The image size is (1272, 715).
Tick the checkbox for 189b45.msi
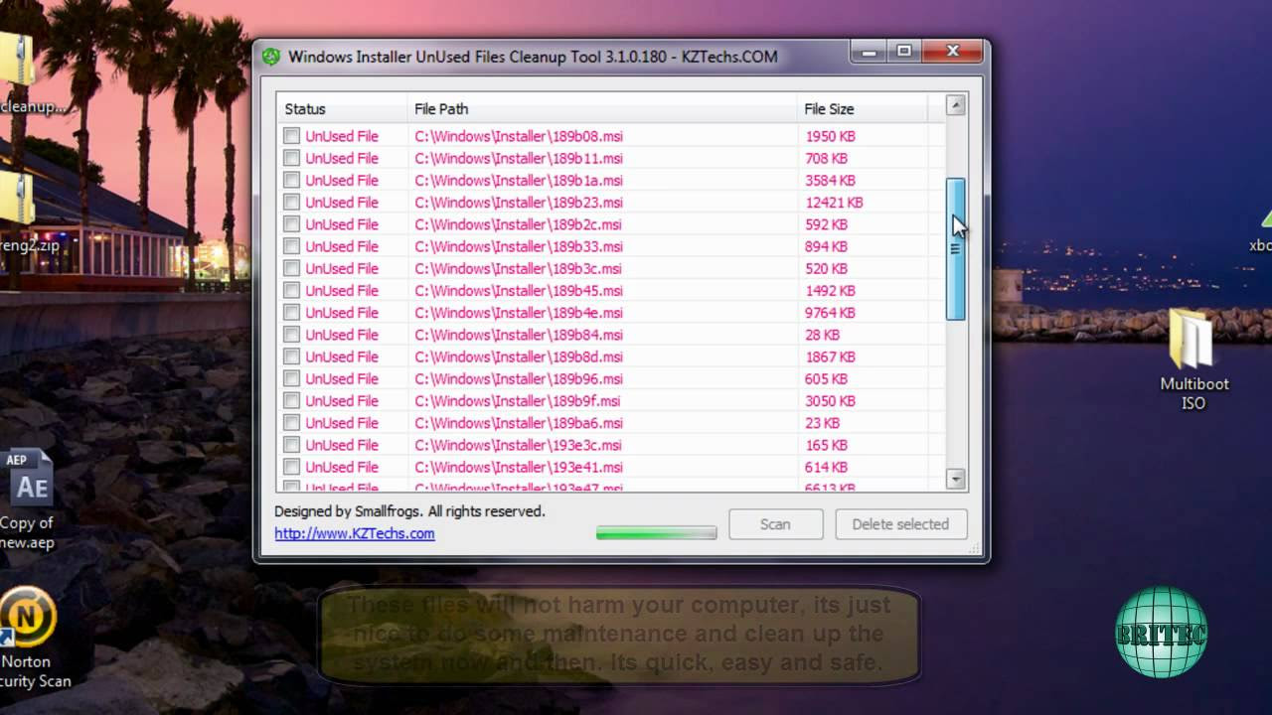coord(291,290)
